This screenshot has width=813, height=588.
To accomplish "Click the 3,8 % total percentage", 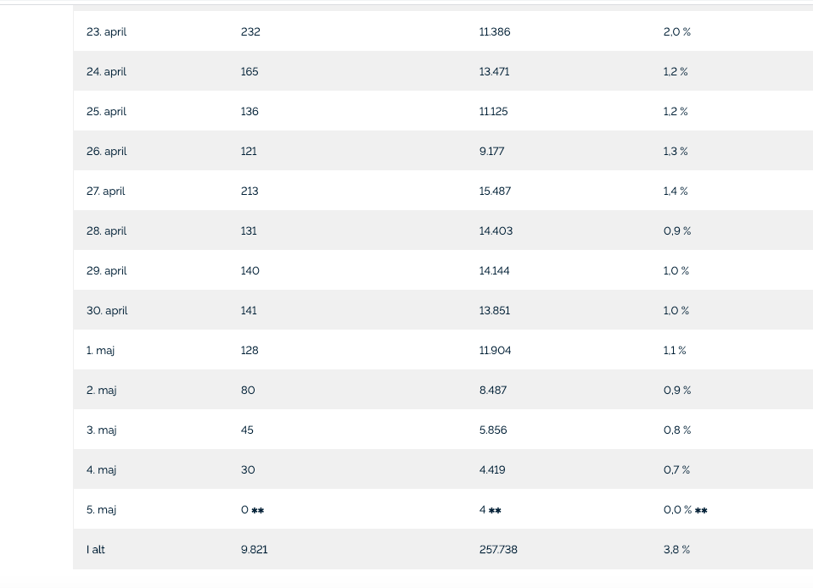I will (x=676, y=550).
